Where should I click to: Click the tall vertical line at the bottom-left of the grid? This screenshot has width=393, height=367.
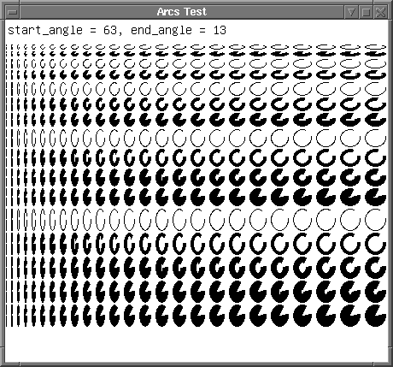click(x=7, y=316)
